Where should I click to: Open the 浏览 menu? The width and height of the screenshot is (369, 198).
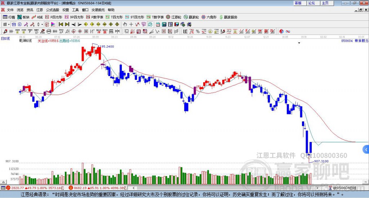pyautogui.click(x=20, y=10)
